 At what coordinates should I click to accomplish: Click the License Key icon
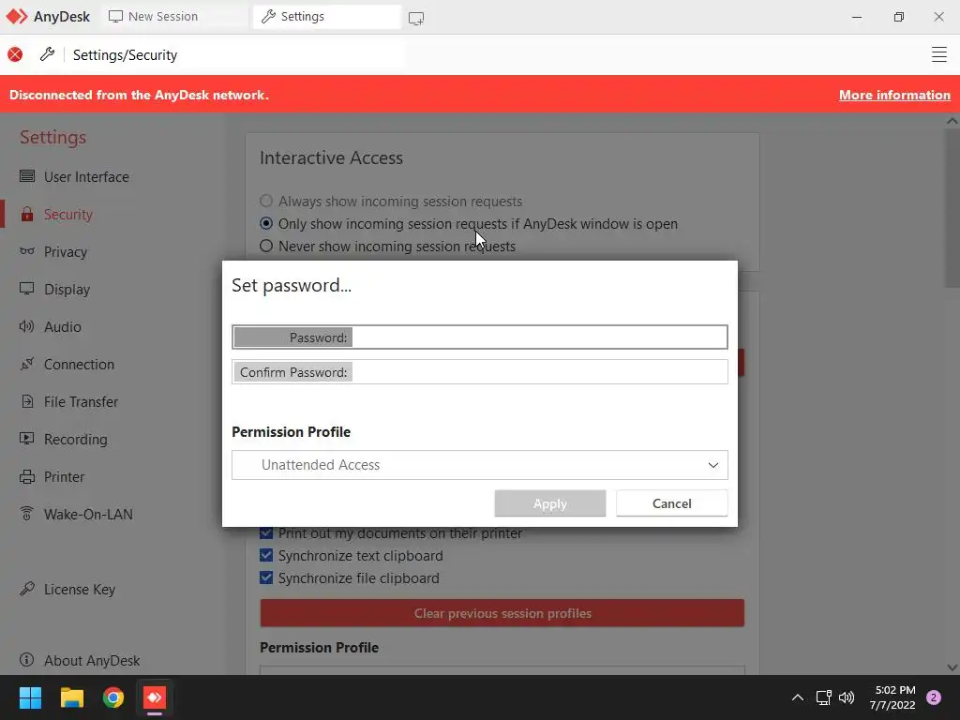click(27, 589)
